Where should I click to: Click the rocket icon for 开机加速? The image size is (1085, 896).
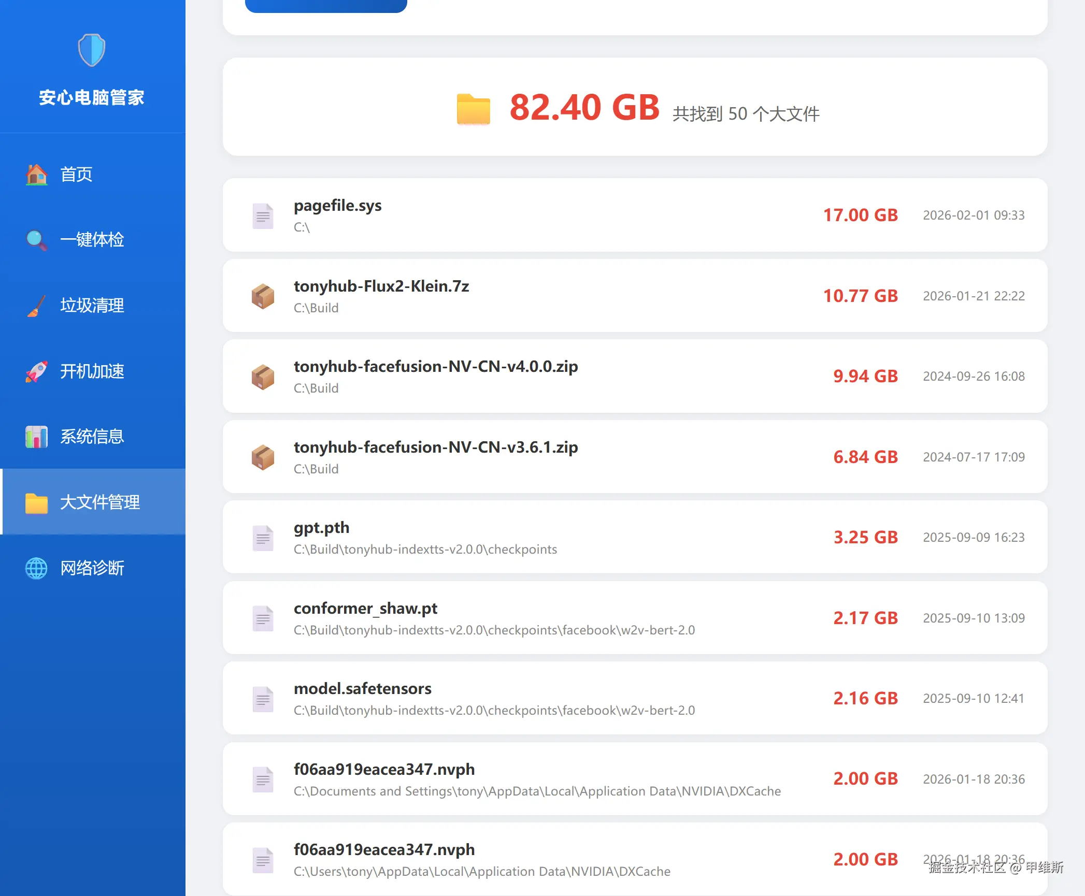click(36, 371)
